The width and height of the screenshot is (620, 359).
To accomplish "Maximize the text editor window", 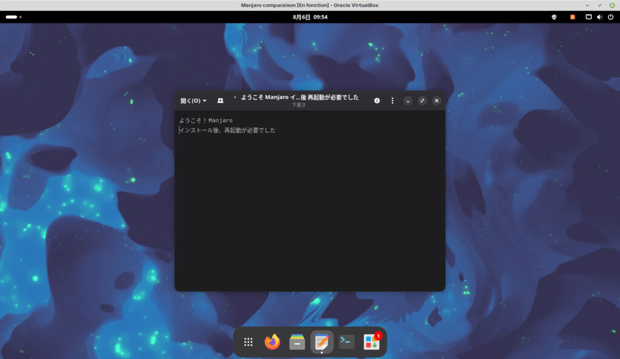I will click(x=422, y=100).
